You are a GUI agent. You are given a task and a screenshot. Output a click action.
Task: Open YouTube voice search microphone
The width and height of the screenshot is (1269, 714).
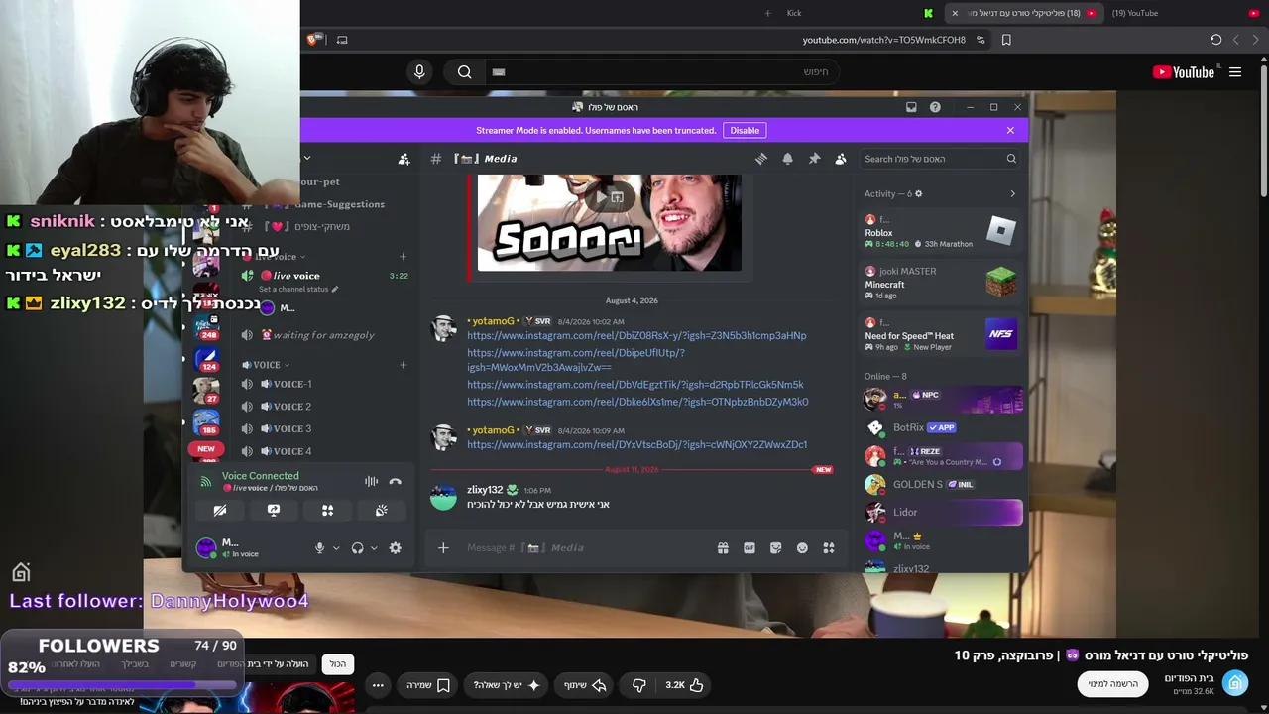[419, 71]
